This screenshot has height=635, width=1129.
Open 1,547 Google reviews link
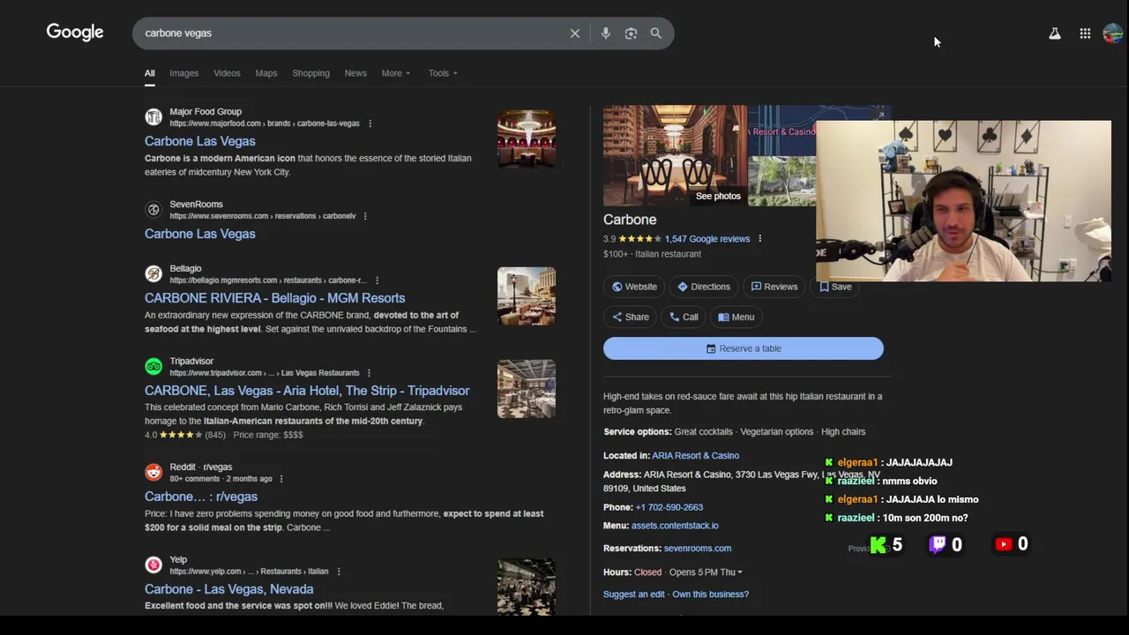707,239
